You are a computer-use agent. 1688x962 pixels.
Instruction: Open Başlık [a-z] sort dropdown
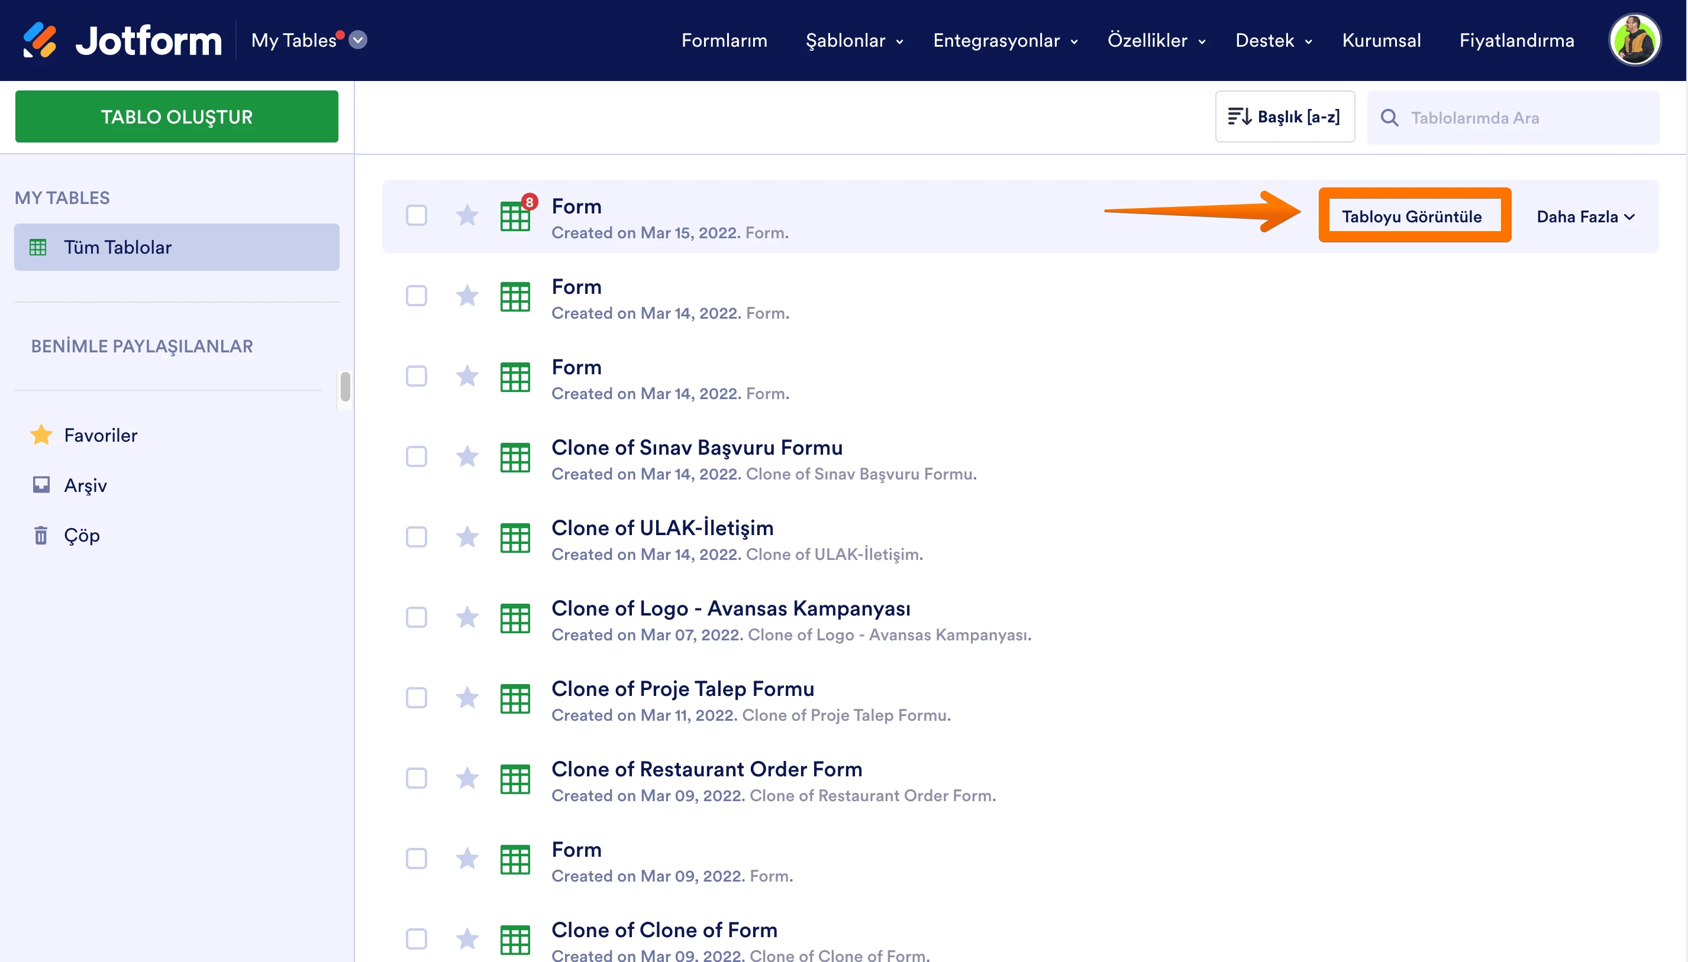(x=1284, y=117)
